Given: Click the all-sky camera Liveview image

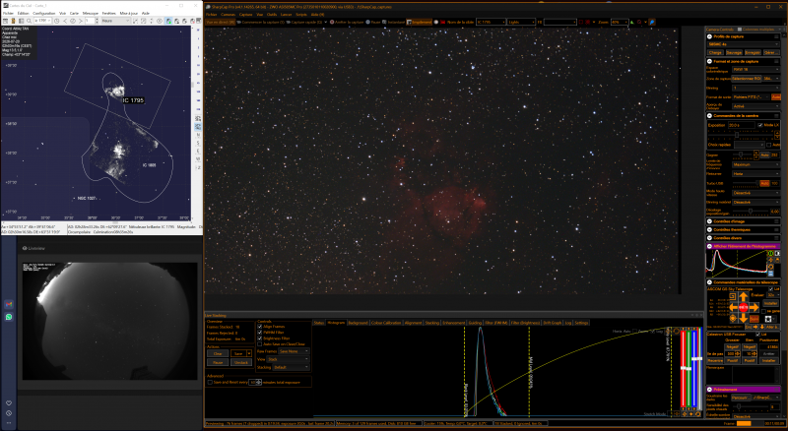Looking at the screenshot, I should [x=109, y=321].
